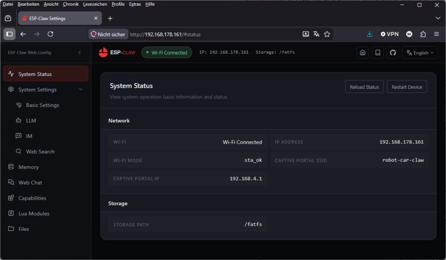The width and height of the screenshot is (446, 260).
Task: Open the downloads arrow icon
Action: tap(369, 34)
